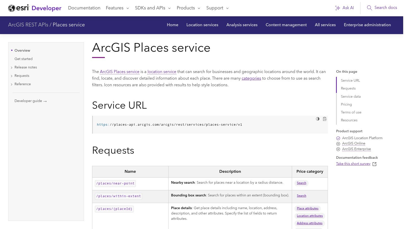
Task: Jump to Pricing section
Action: point(346,104)
